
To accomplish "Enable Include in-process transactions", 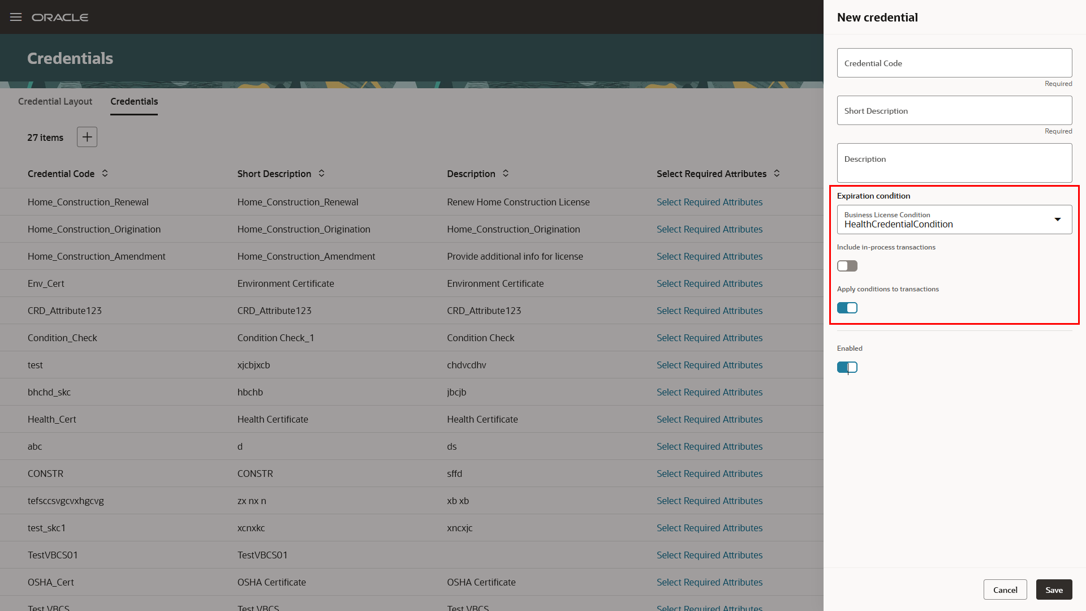I will pos(847,265).
